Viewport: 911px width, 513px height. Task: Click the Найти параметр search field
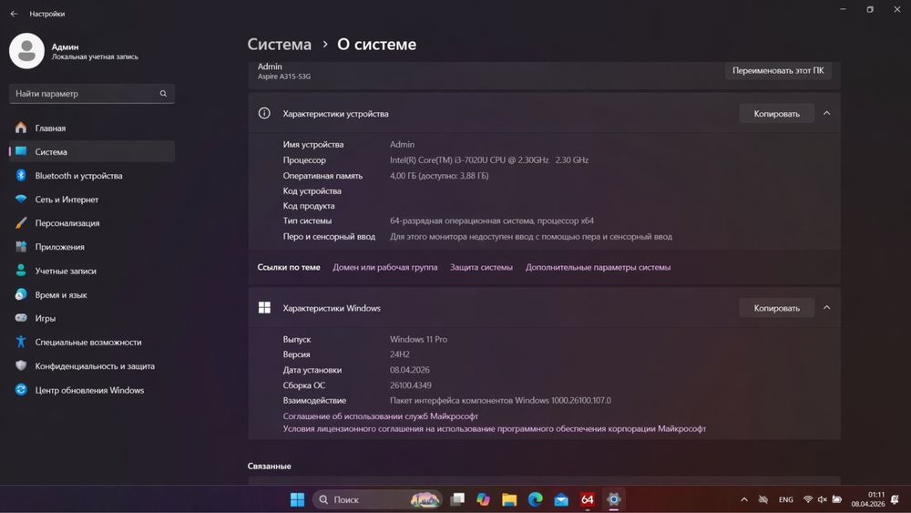point(92,94)
